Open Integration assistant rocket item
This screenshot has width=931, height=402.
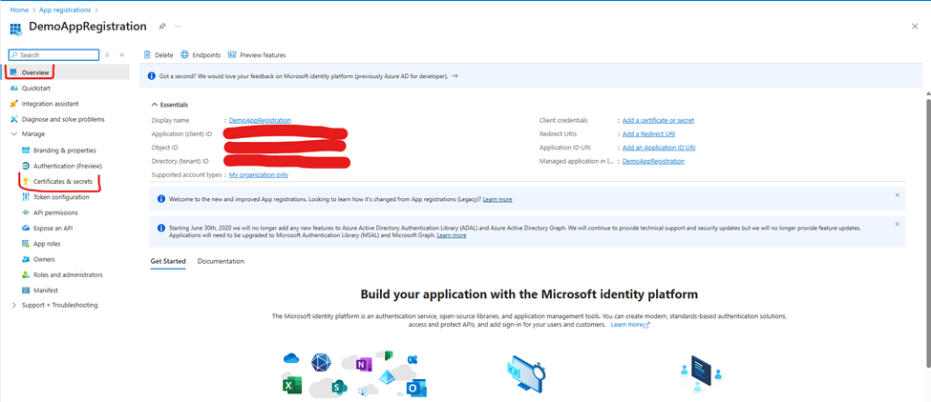pyautogui.click(x=50, y=104)
